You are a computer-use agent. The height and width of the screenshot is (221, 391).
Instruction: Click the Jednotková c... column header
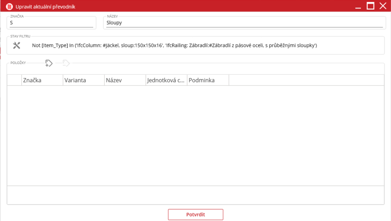(166, 80)
